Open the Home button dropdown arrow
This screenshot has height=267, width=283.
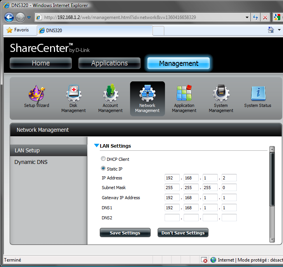click(279, 30)
